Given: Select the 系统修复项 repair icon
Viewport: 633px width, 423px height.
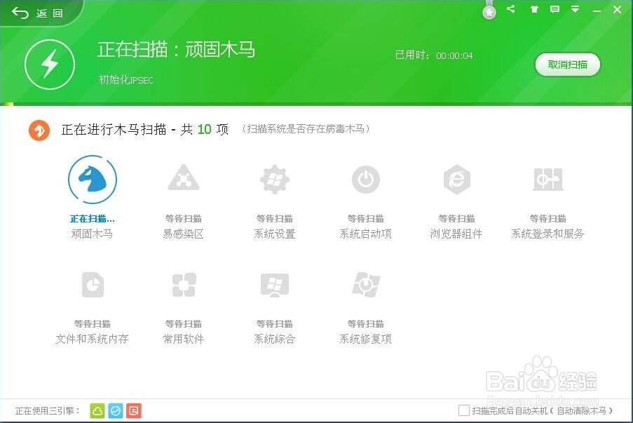Looking at the screenshot, I should click(366, 284).
